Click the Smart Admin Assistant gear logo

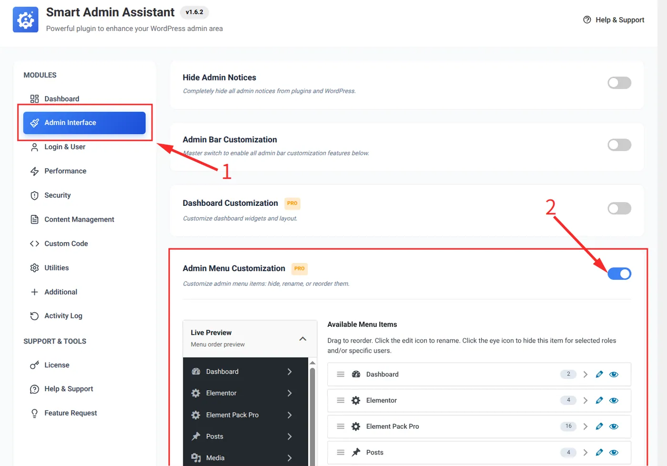(25, 20)
